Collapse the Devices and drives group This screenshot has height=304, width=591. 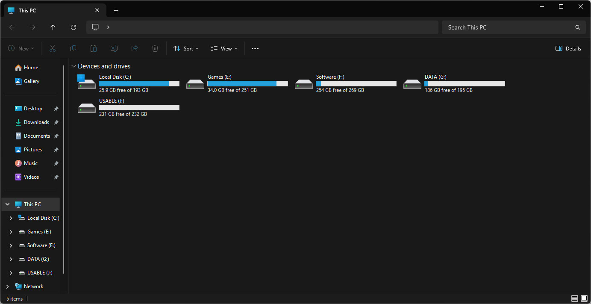pos(74,66)
